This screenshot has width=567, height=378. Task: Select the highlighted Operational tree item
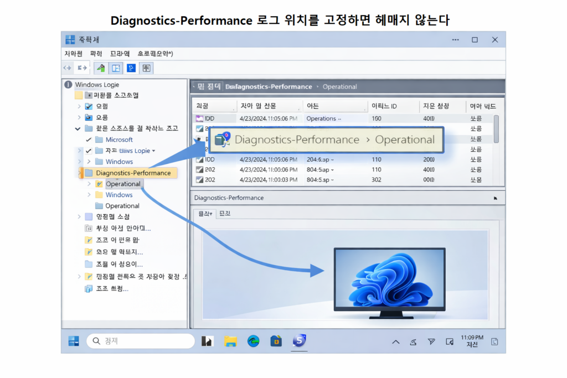pyautogui.click(x=123, y=184)
